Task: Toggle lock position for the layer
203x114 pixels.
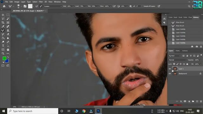Action: pyautogui.click(x=180, y=64)
